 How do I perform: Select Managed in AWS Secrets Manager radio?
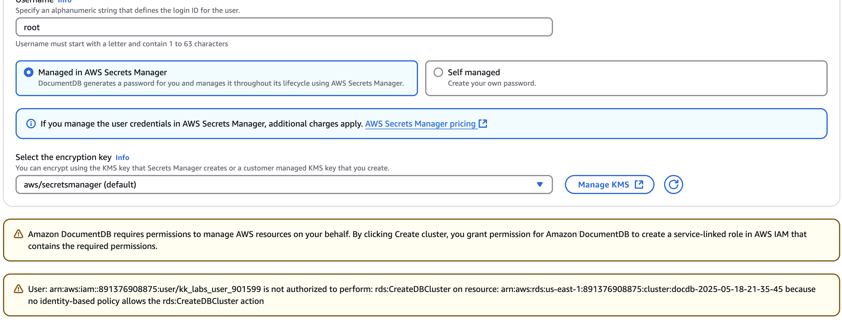click(x=29, y=72)
